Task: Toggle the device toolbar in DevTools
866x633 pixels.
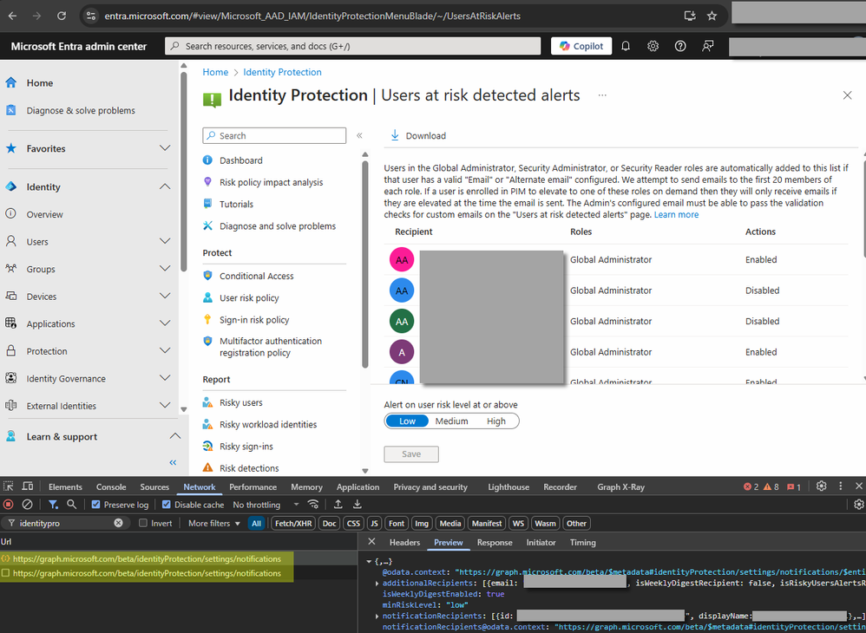Action: (x=25, y=486)
